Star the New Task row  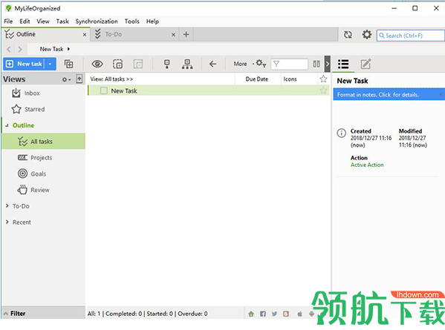323,90
